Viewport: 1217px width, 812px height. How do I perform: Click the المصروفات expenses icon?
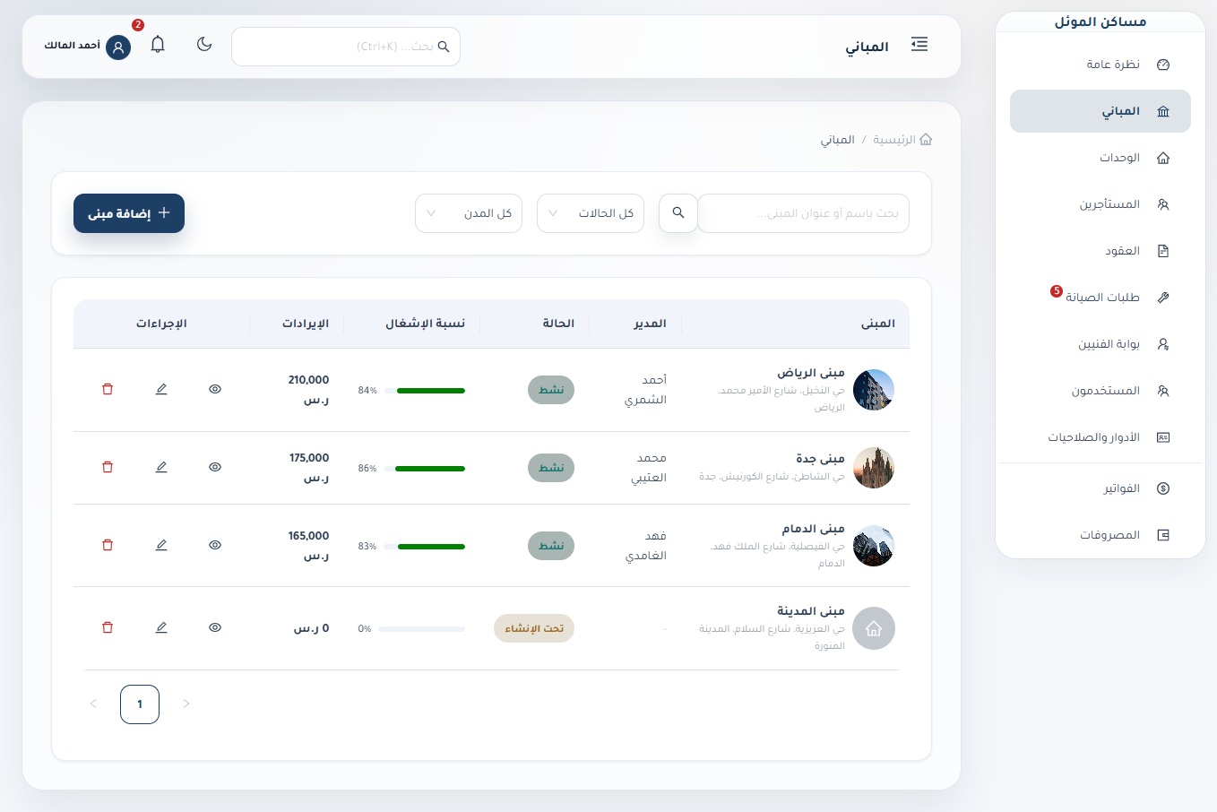coord(1163,535)
